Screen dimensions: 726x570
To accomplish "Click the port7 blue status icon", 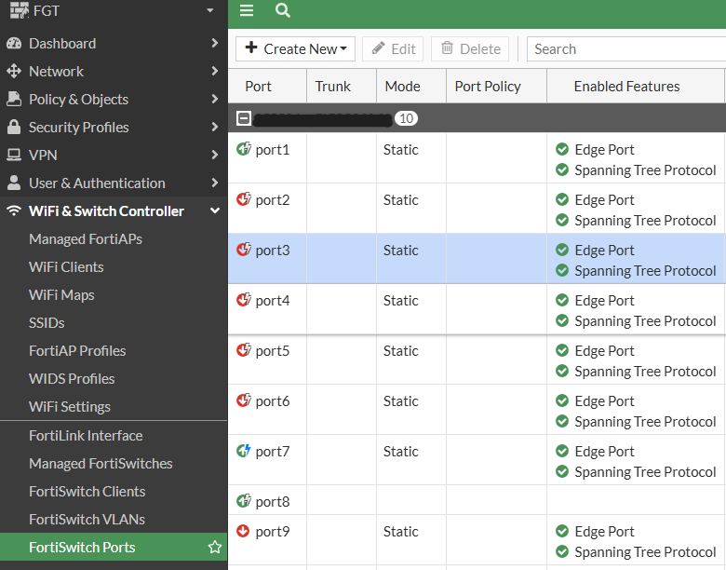I will (244, 451).
